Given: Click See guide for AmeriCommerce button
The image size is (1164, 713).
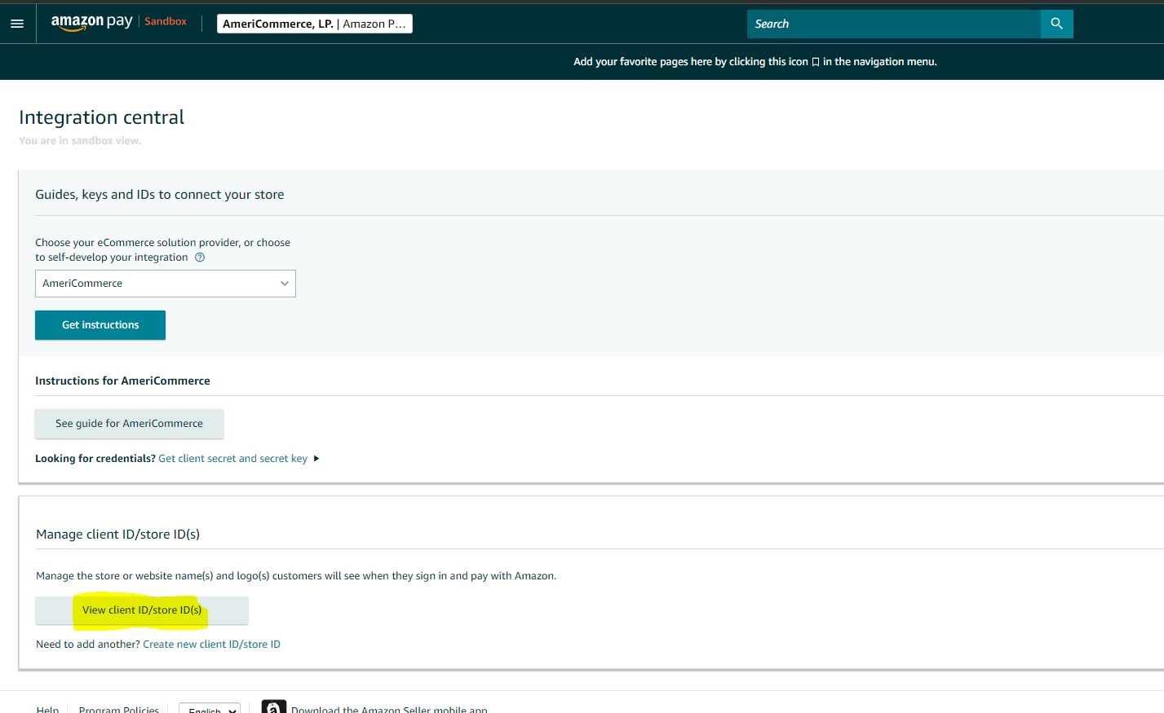Looking at the screenshot, I should click(129, 424).
